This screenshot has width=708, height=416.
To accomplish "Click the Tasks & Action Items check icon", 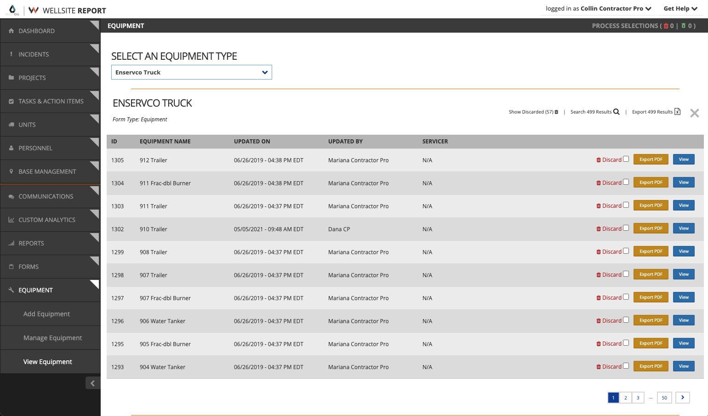I will (x=11, y=101).
